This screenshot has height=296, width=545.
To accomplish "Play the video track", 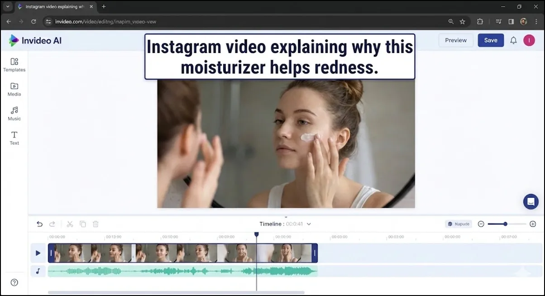I will pyautogui.click(x=38, y=253).
